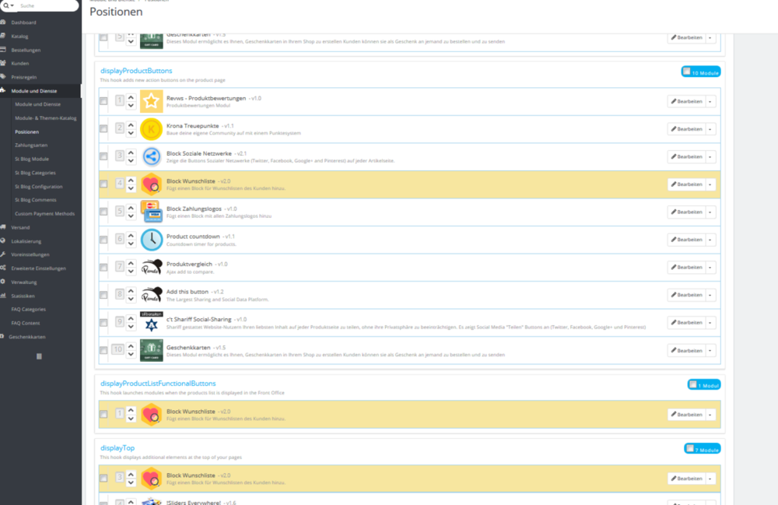This screenshot has width=778, height=505.
Task: Click the Block Soziale Netzwerke share icon
Action: coord(151,156)
